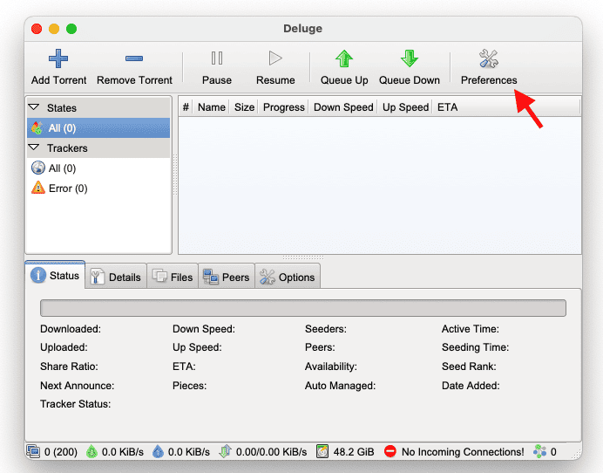Open Preferences from the toolbar
This screenshot has height=473, width=603.
coord(489,67)
